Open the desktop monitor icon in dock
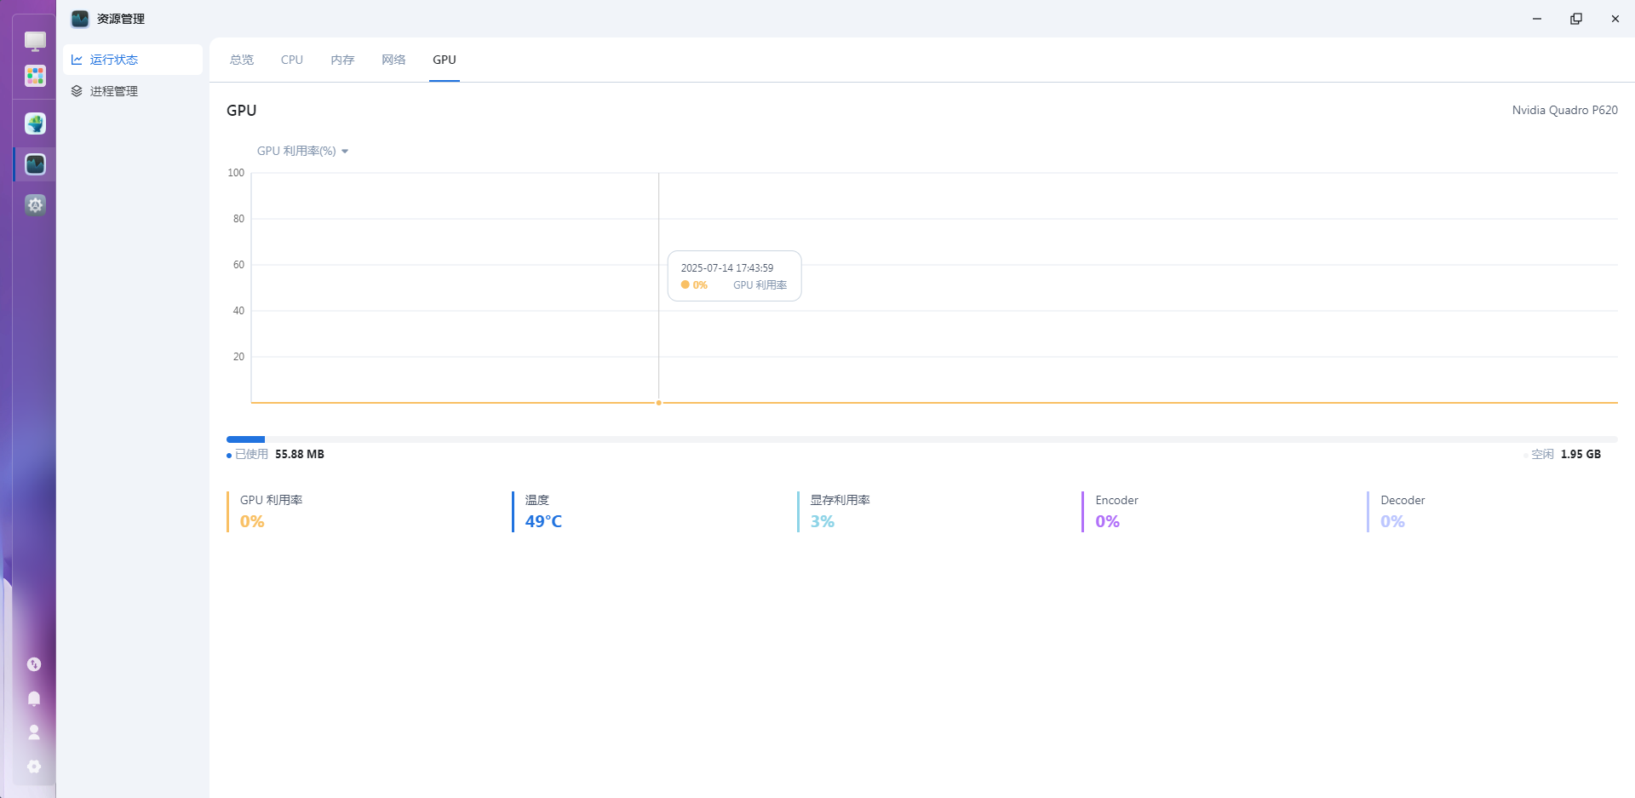The image size is (1635, 798). pyautogui.click(x=35, y=41)
